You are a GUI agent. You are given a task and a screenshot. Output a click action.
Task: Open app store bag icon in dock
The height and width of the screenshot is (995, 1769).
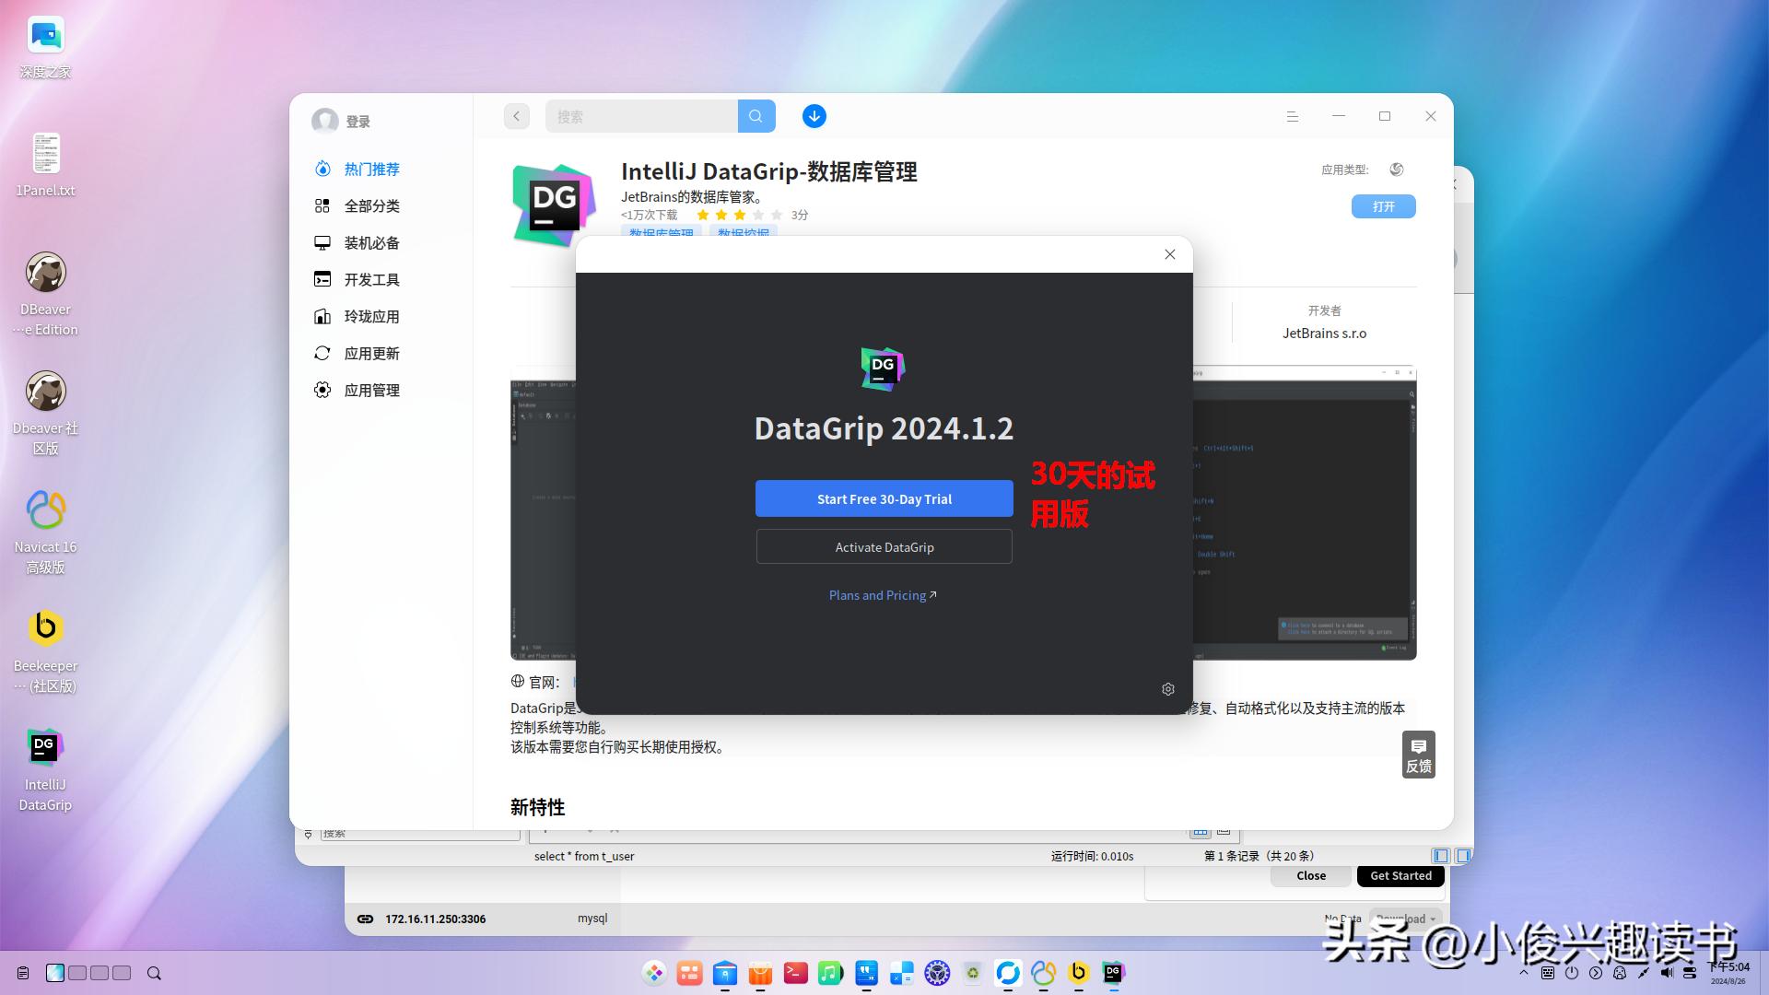point(760,973)
